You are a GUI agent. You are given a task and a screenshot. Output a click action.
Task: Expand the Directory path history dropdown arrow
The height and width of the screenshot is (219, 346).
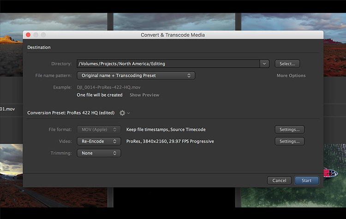tap(264, 64)
